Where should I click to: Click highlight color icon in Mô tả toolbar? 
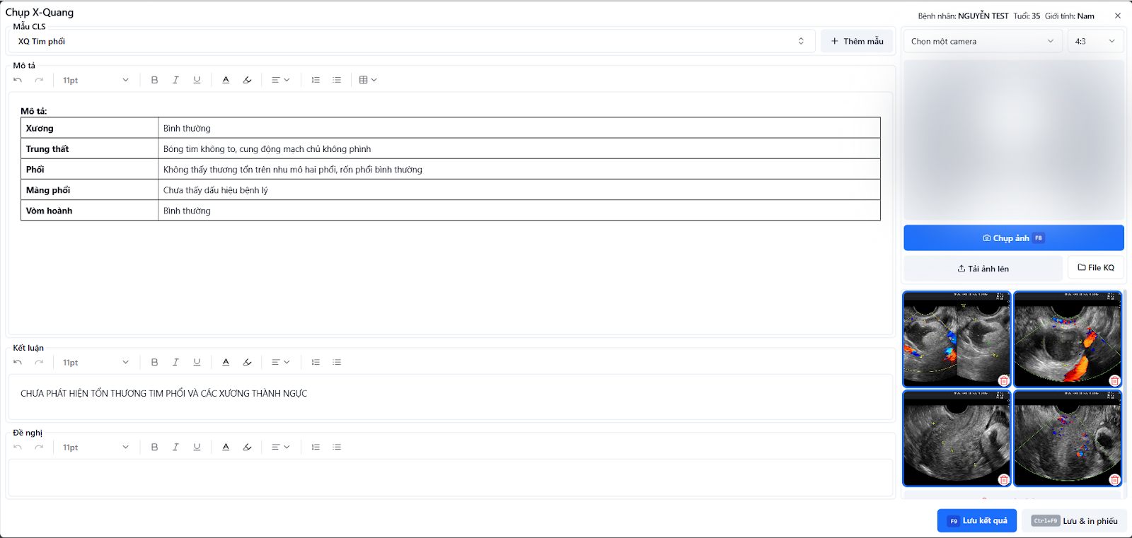point(247,80)
